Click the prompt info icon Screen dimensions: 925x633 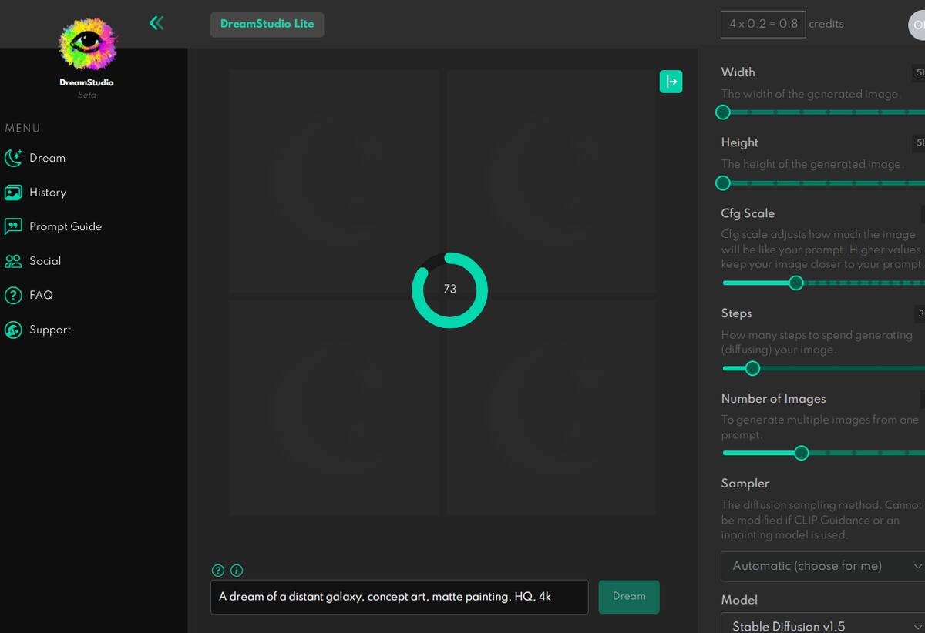pyautogui.click(x=237, y=571)
